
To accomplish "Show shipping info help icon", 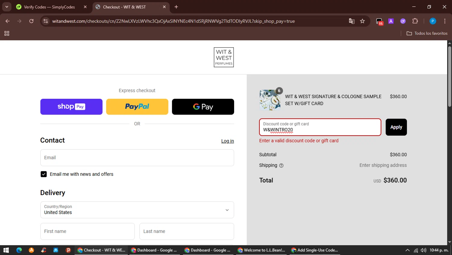I will pyautogui.click(x=281, y=166).
